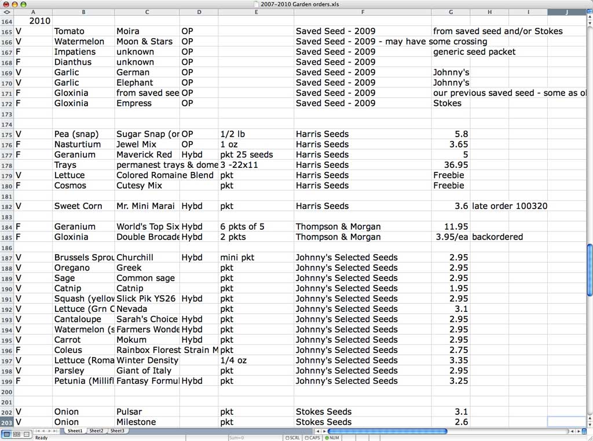Select row 182 header
This screenshot has width=593, height=441.
tap(6, 206)
